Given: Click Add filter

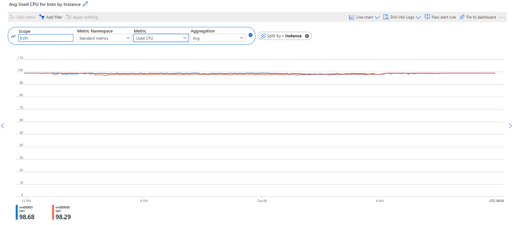Looking at the screenshot, I should coord(51,17).
